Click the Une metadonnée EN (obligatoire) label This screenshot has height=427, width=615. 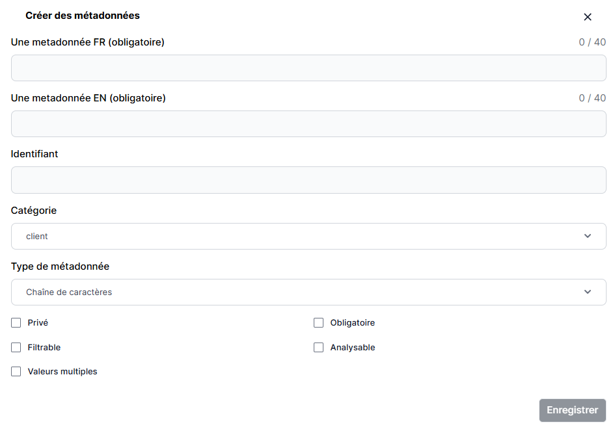89,99
